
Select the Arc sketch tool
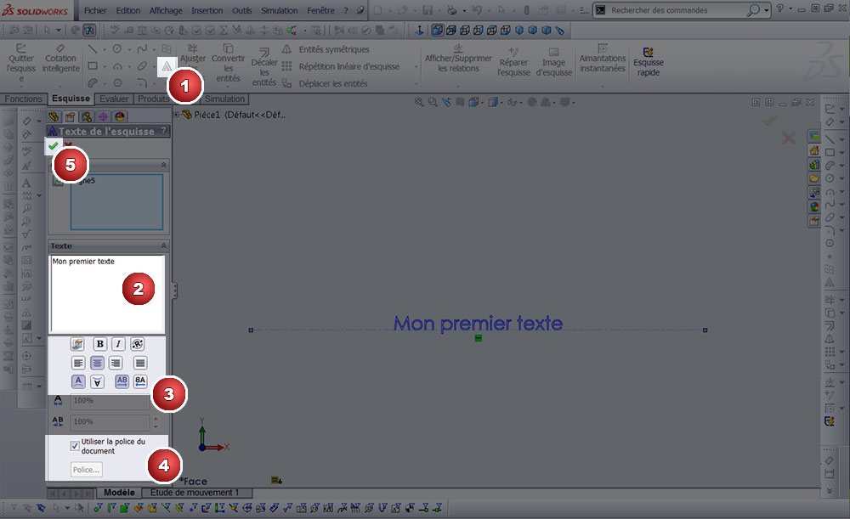(x=117, y=66)
